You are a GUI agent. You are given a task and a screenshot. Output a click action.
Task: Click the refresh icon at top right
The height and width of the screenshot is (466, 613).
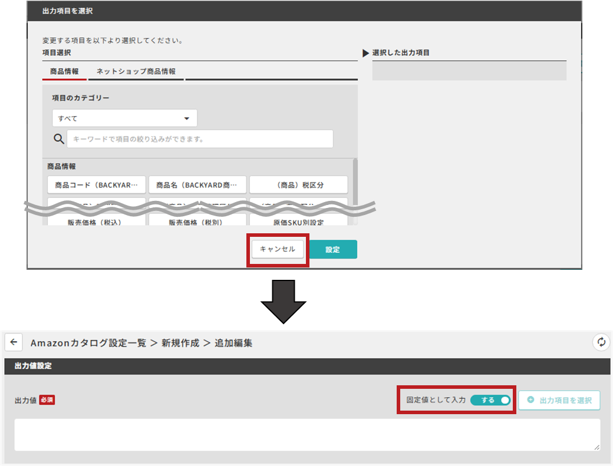tap(601, 342)
